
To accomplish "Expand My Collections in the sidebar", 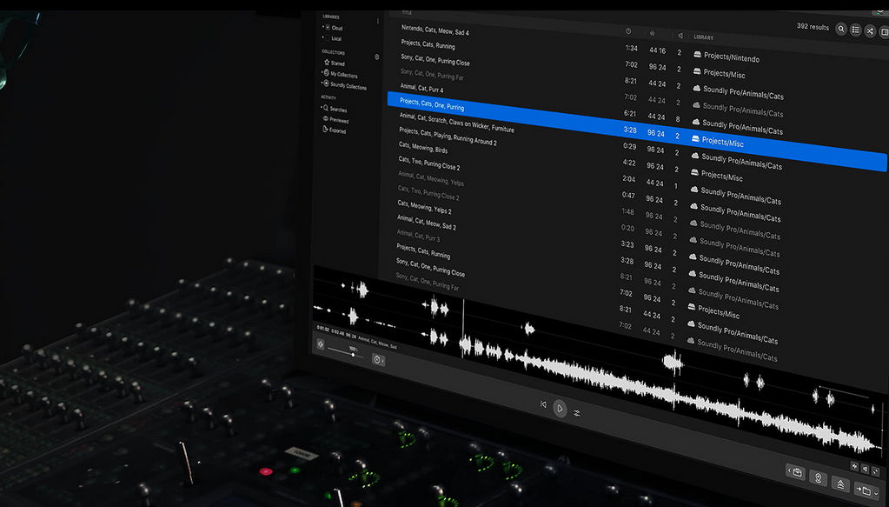I will tap(322, 73).
